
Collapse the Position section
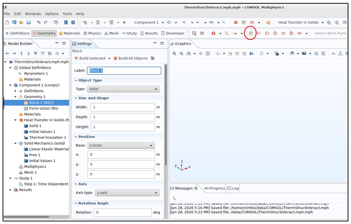tap(76, 137)
